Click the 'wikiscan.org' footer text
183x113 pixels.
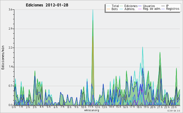(x=91, y=110)
